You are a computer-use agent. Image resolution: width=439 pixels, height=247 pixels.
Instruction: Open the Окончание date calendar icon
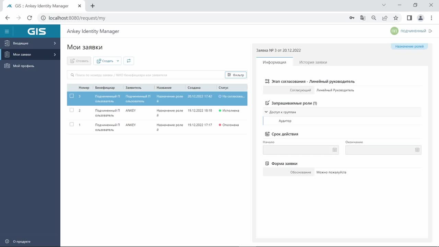pos(417,150)
